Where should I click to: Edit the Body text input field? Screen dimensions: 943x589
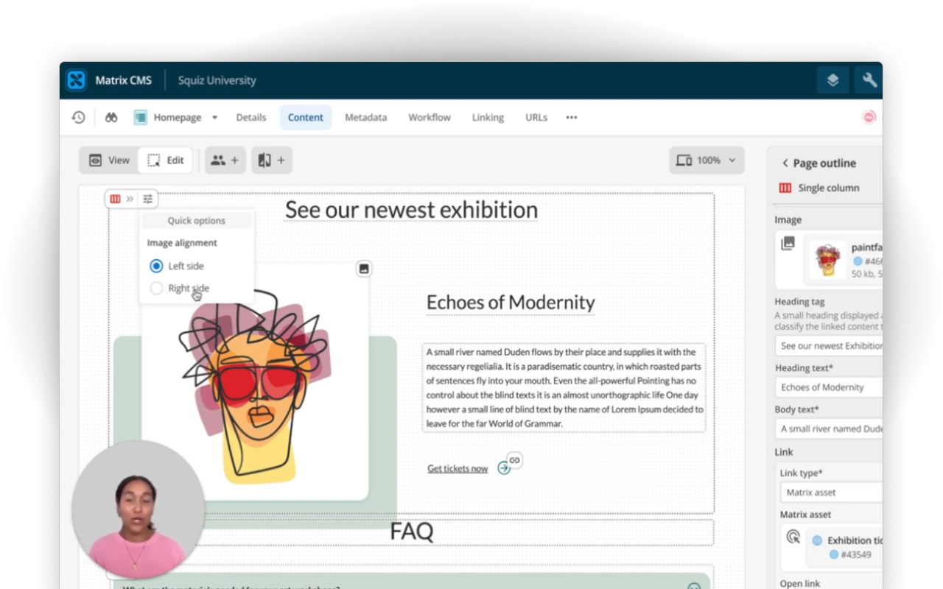pyautogui.click(x=830, y=428)
